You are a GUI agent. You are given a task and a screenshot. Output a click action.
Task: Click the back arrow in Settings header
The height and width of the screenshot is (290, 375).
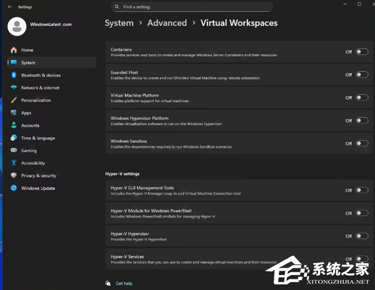click(10, 7)
